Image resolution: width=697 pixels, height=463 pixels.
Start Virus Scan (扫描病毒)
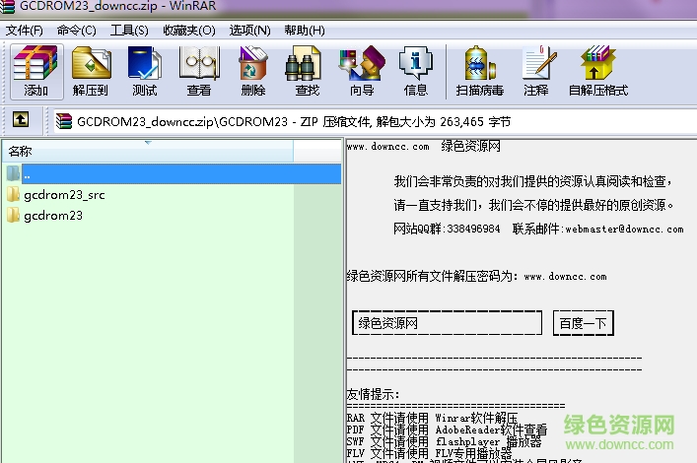480,71
